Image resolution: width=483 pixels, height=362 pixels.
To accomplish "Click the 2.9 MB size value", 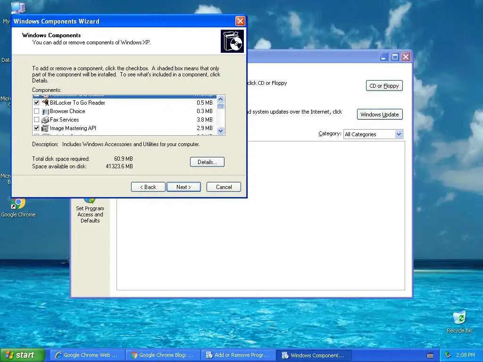I will 205,128.
